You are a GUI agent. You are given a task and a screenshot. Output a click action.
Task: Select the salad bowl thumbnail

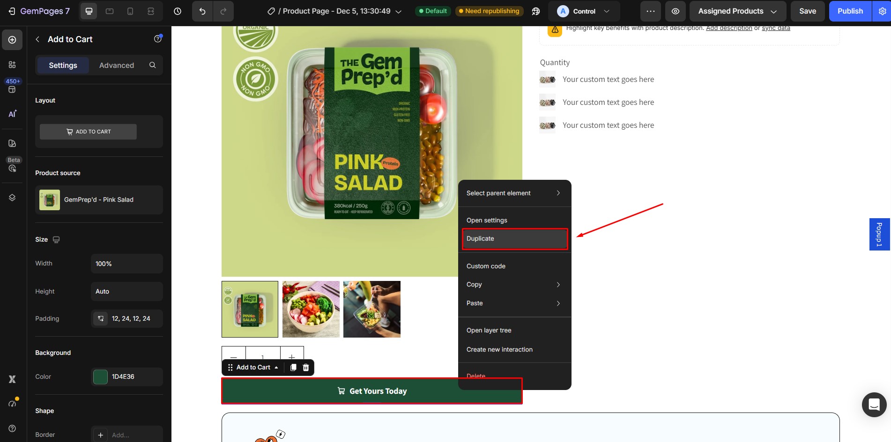click(x=311, y=309)
